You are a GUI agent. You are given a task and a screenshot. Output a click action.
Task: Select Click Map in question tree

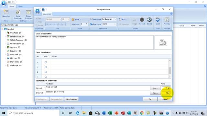(14, 58)
